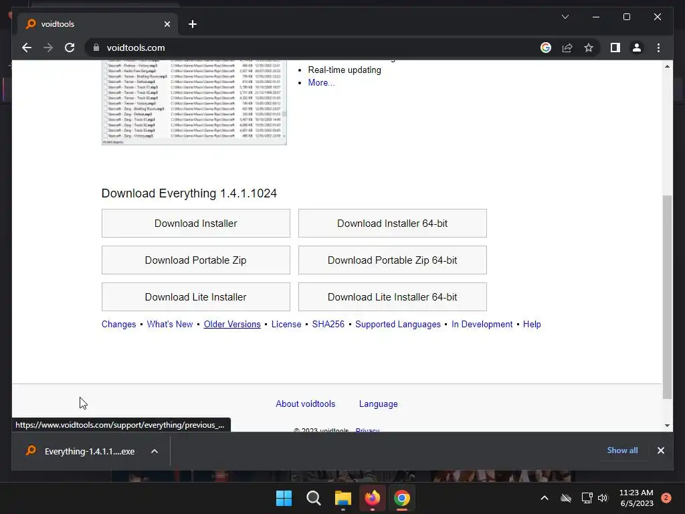Open Chrome's three-dot menu
This screenshot has height=514, width=685.
(658, 48)
